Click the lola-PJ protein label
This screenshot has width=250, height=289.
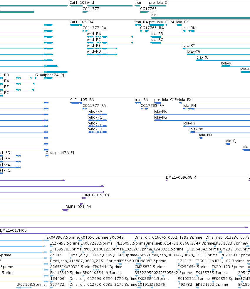[231, 141]
